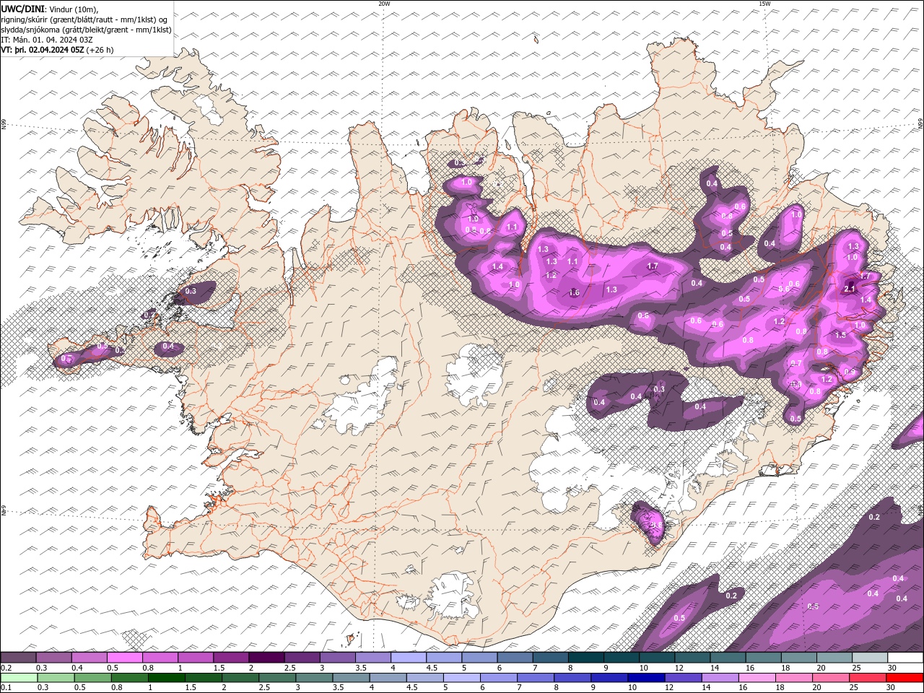The height and width of the screenshot is (693, 924).
Task: Select the pale grey snow swatch between 25 and 30
Action: click(870, 658)
